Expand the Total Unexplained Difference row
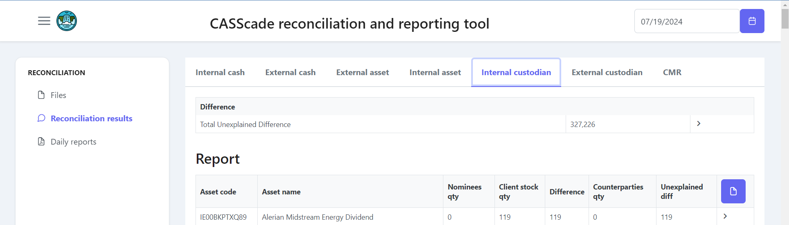Image resolution: width=789 pixels, height=225 pixels. click(x=698, y=124)
